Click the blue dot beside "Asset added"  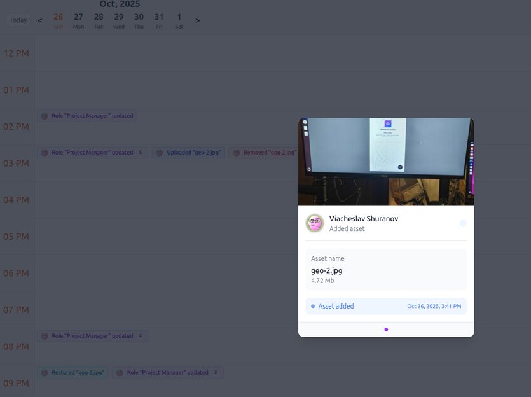[x=312, y=306]
